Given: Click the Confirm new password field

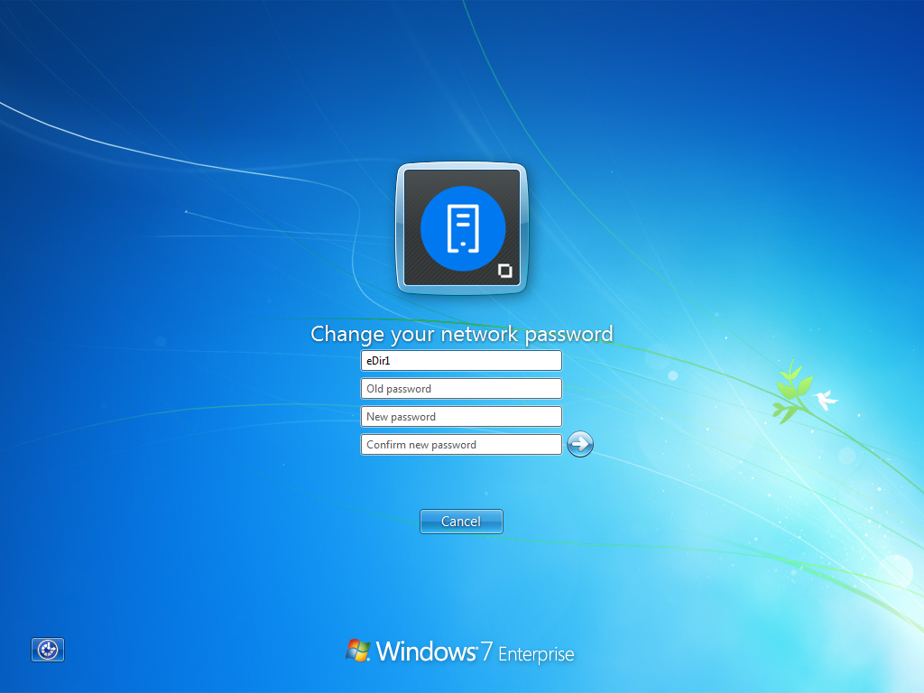Looking at the screenshot, I should (461, 444).
